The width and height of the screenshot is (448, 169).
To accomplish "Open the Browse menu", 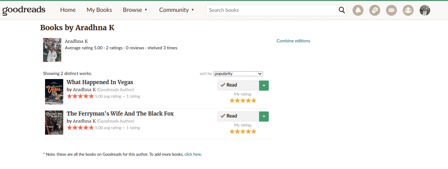I will pos(135,10).
